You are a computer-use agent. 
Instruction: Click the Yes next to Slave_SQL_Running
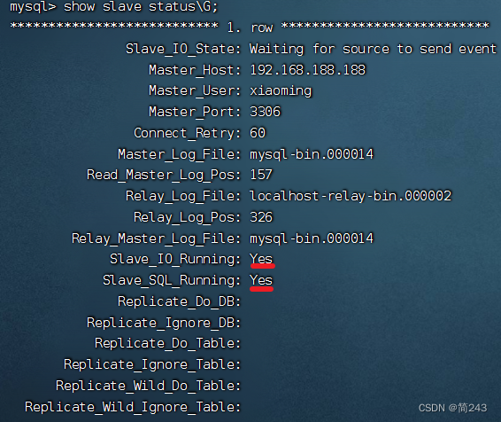pyautogui.click(x=261, y=280)
